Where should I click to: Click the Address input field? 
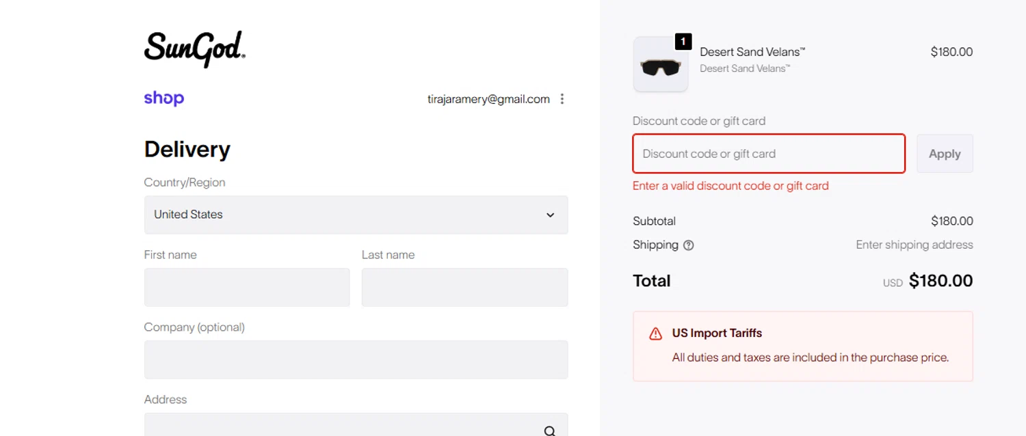coord(356,424)
